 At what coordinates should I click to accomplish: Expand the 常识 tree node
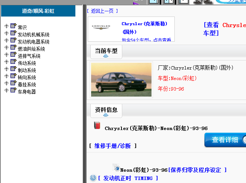[x=6, y=26]
